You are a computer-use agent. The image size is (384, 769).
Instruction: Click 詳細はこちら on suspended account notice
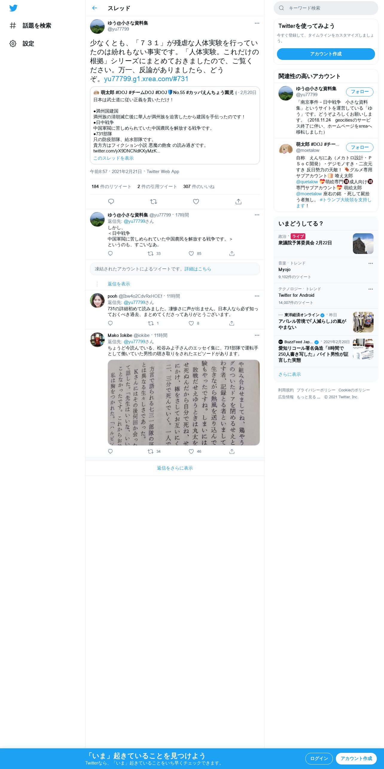pyautogui.click(x=198, y=269)
